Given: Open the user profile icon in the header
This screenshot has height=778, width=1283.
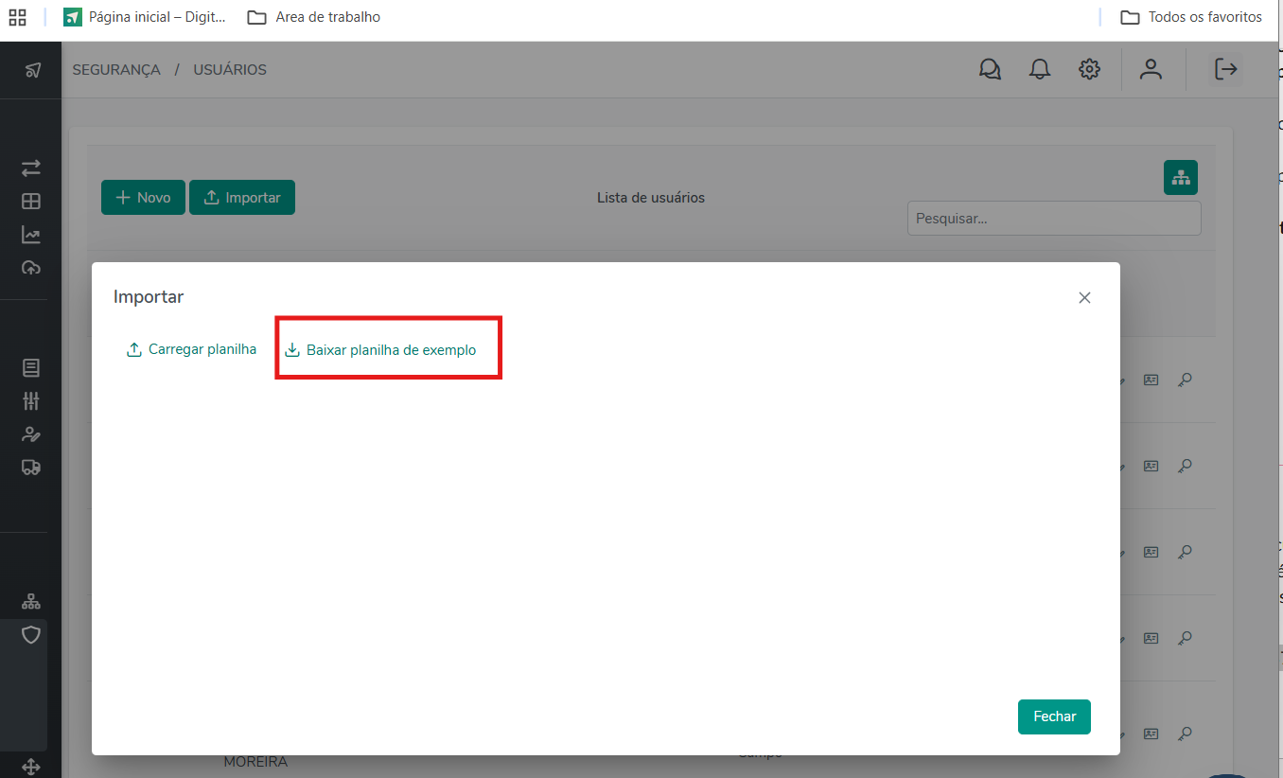Looking at the screenshot, I should tap(1151, 69).
